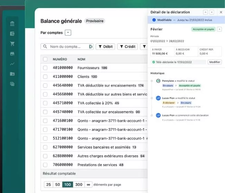Switch pagination to 25 per page
225x193 pixels.
coord(48,185)
